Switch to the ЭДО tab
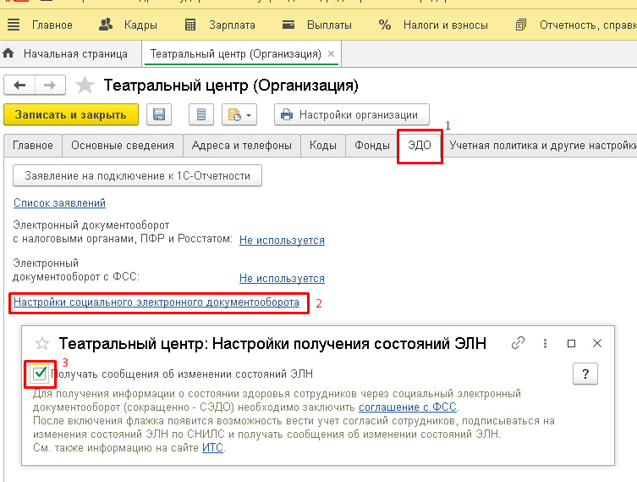 tap(420, 145)
